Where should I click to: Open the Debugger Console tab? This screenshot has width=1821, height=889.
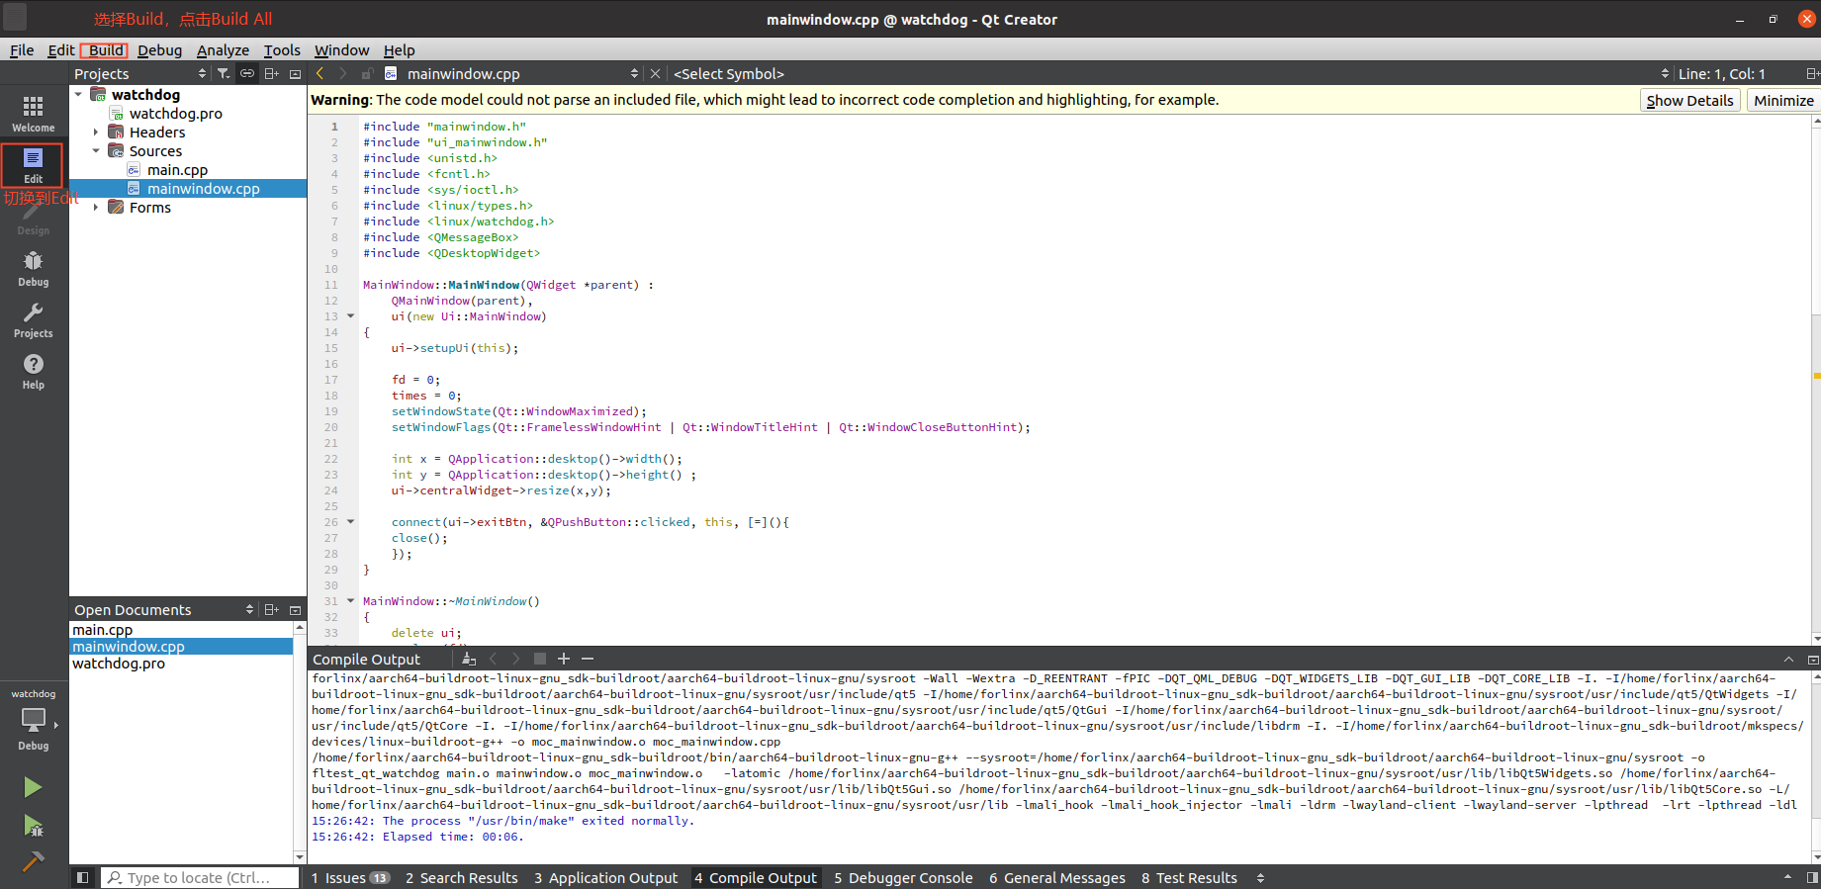[x=903, y=877]
